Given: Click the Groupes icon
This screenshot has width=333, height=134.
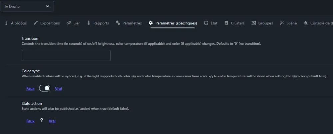Looking at the screenshot, I should [x=253, y=23].
